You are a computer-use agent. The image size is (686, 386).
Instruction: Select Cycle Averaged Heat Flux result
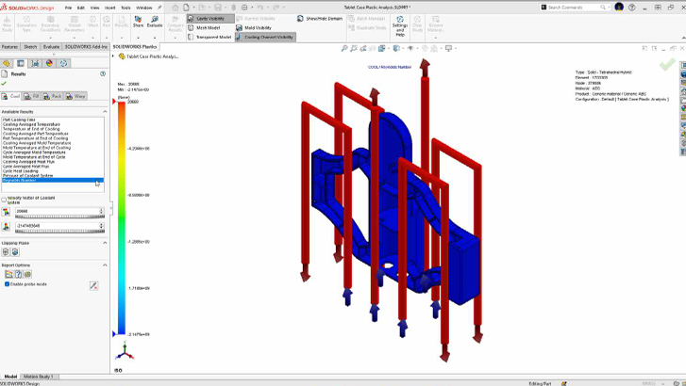coord(26,167)
